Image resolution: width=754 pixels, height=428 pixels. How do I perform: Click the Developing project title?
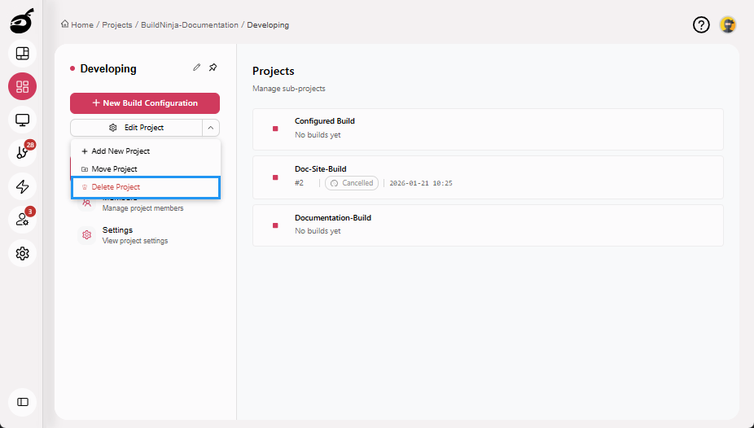click(x=108, y=68)
